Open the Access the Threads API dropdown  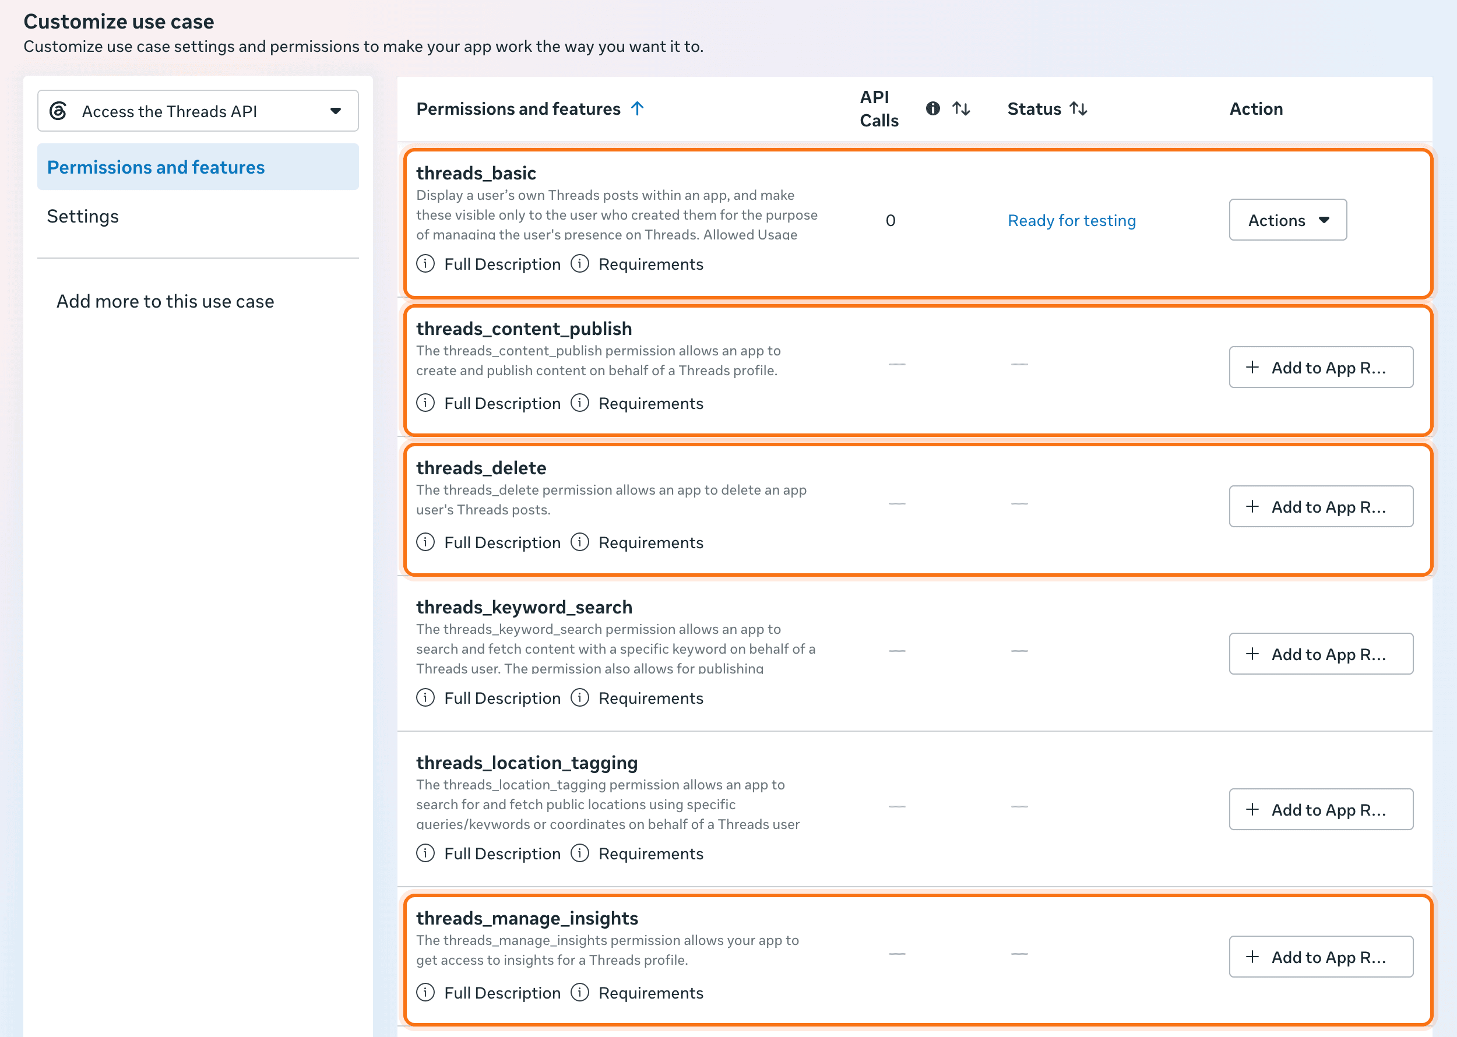pos(198,111)
